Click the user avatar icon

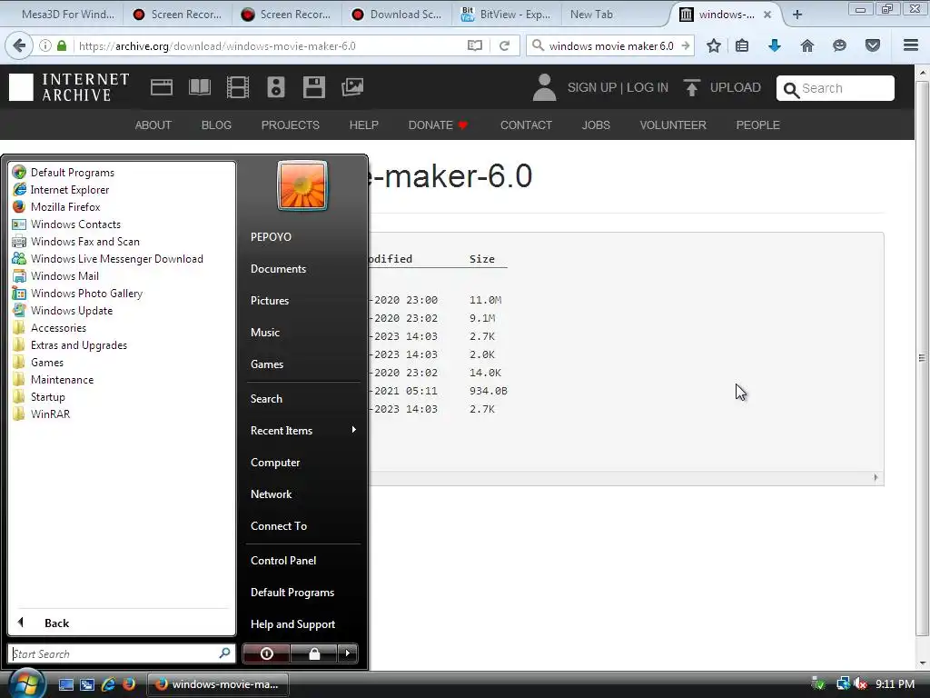544,87
